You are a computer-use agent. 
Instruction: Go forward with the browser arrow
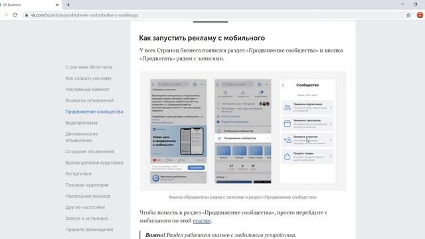pos(5,15)
